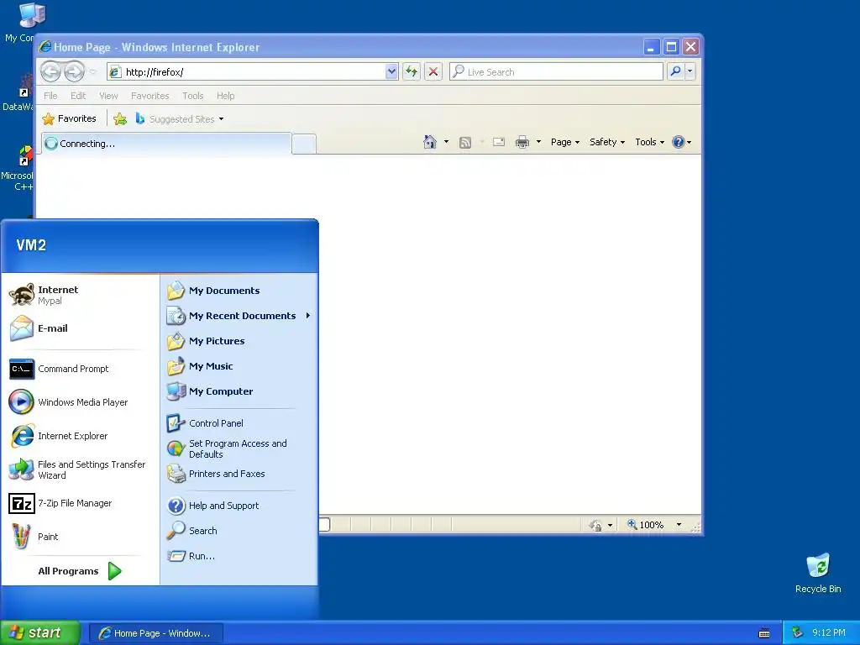Click the Read Mail icon in the command bar
Screen dimensions: 860x645
[x=499, y=142]
